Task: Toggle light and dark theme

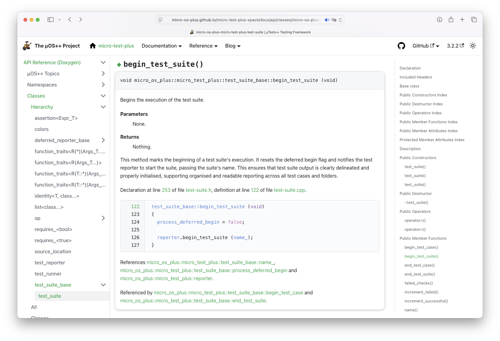Action: pyautogui.click(x=473, y=46)
